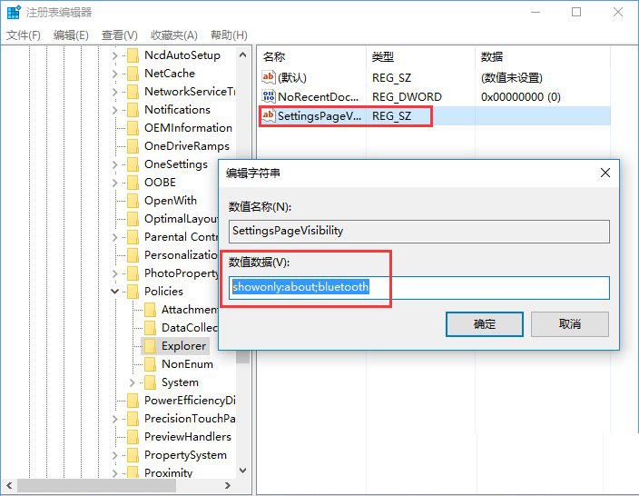Collapse the Policies tree node
This screenshot has height=496, width=639.
click(x=115, y=292)
